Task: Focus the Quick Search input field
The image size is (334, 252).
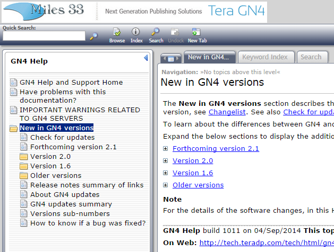Action: point(44,36)
